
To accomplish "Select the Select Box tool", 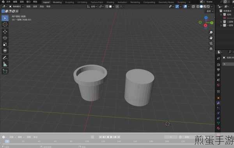I will coord(5,18).
